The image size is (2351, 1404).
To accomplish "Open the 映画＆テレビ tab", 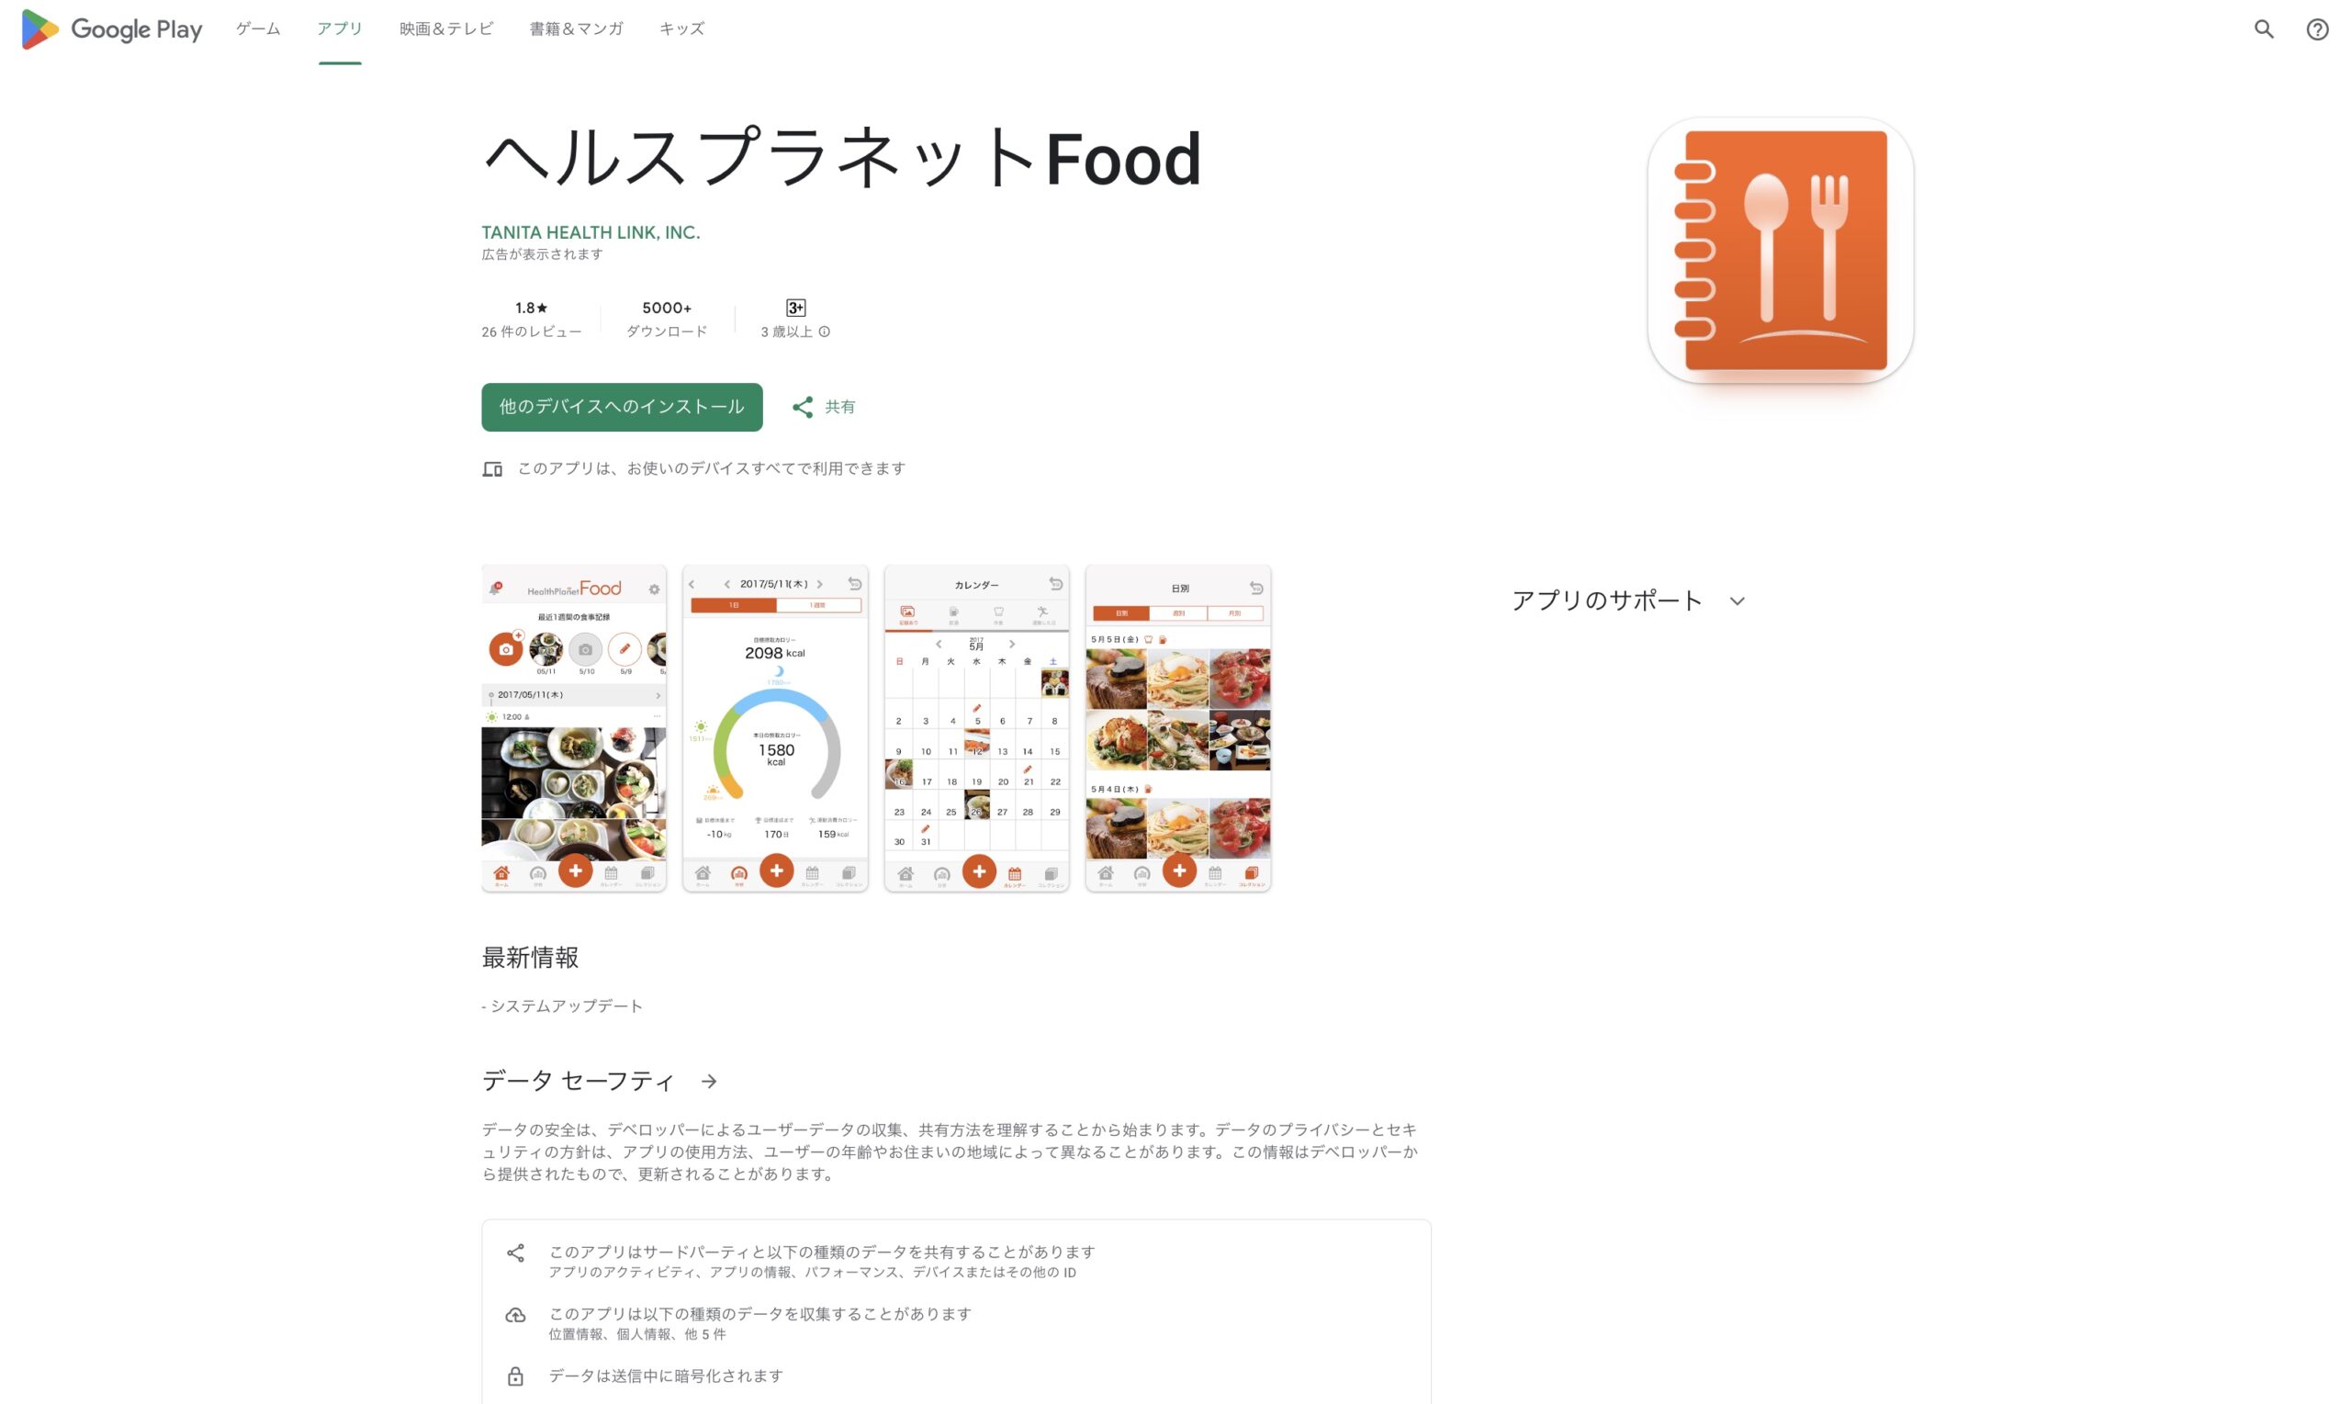I will tap(446, 29).
